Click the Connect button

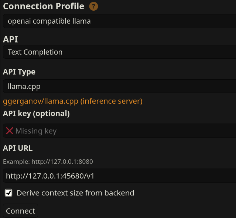coord(20,211)
